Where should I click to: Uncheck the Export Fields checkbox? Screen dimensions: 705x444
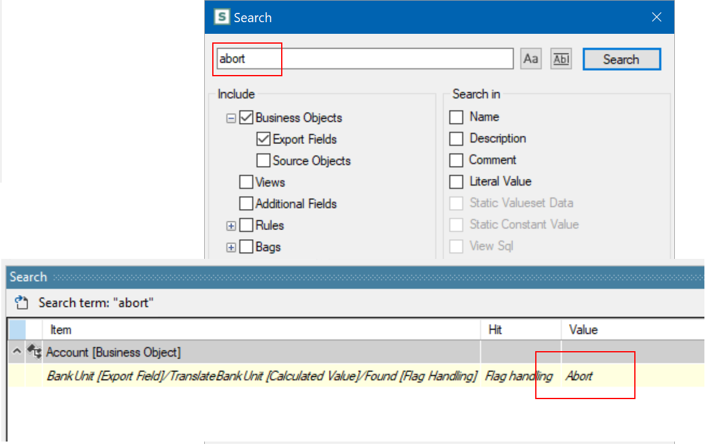tap(263, 139)
